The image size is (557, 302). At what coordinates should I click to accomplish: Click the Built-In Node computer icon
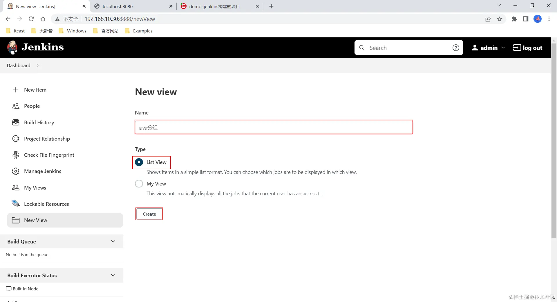(9, 289)
